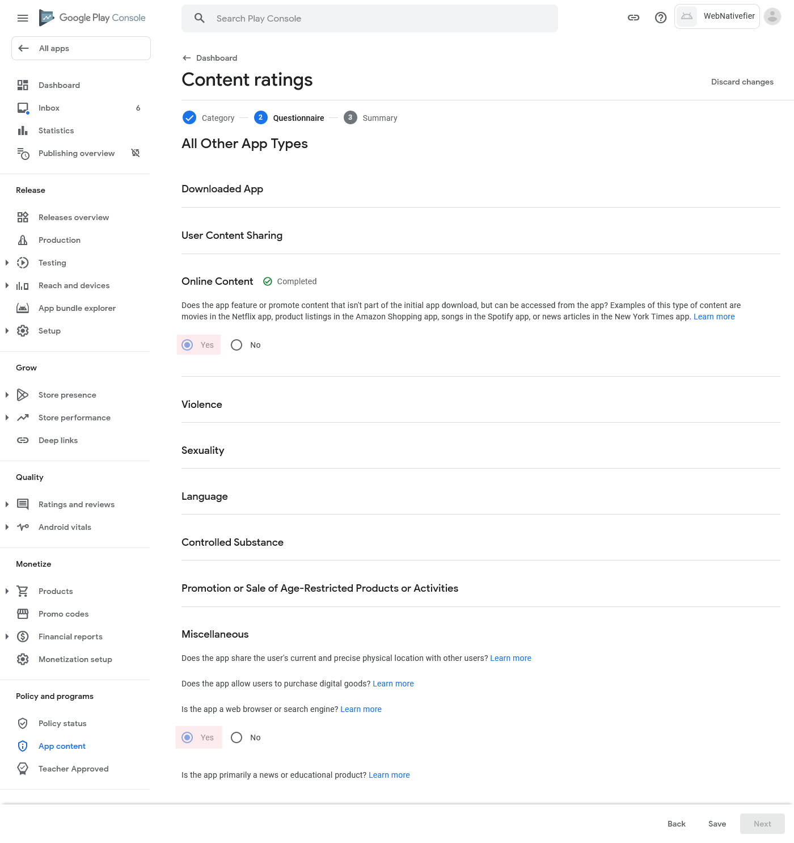This screenshot has height=843, width=794.
Task: Select No for web browser question
Action: pyautogui.click(x=236, y=737)
